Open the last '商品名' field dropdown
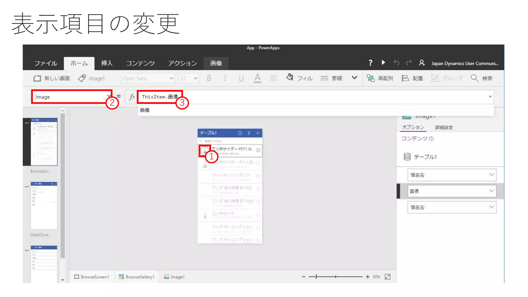This screenshot has height=297, width=528. coord(452,207)
